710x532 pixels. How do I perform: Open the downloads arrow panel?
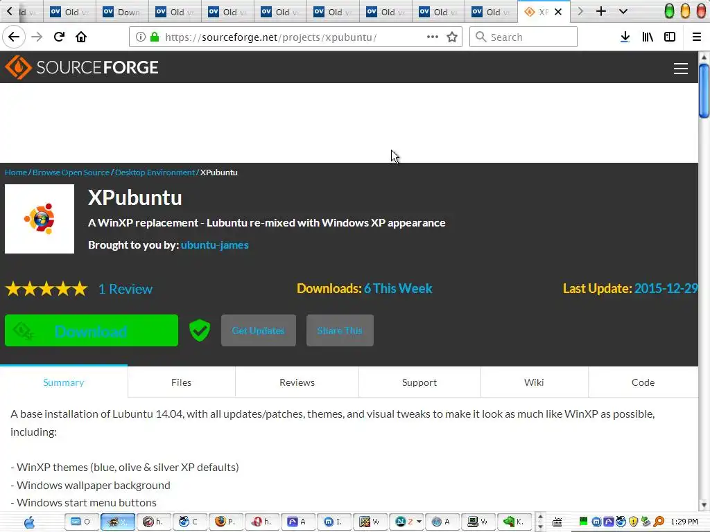pos(625,37)
